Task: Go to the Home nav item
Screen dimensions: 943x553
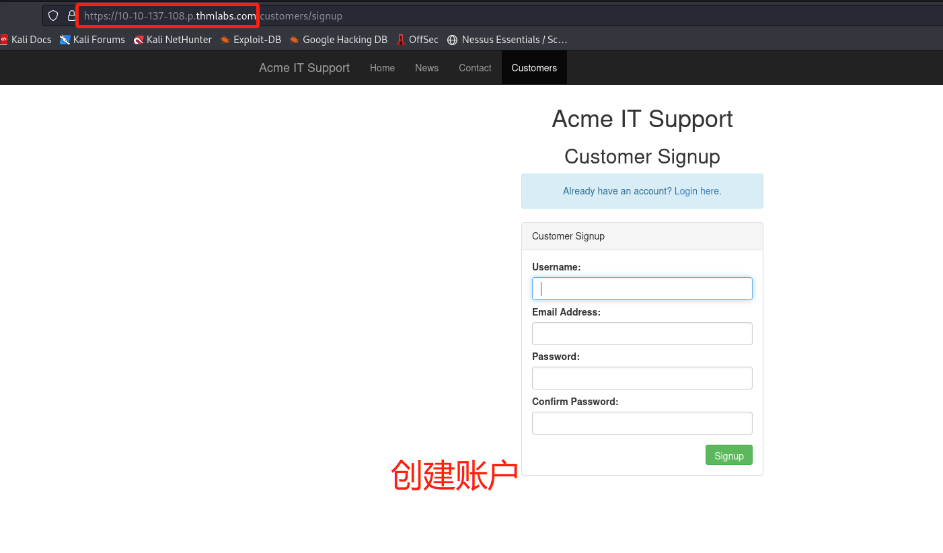Action: (382, 68)
